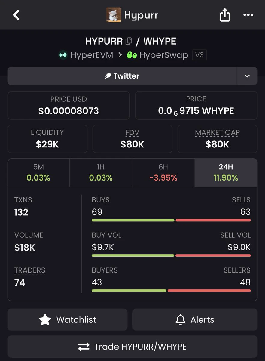The height and width of the screenshot is (361, 265).
Task: Tap the MARKET CAP $80K box
Action: point(218,139)
